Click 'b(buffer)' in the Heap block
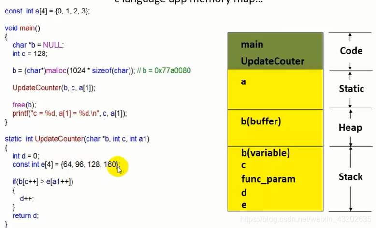 point(261,121)
